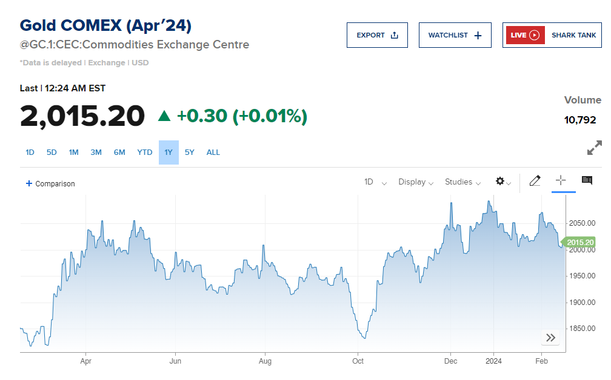The image size is (611, 380).
Task: Click the draw pencil tool icon
Action: coord(535,181)
